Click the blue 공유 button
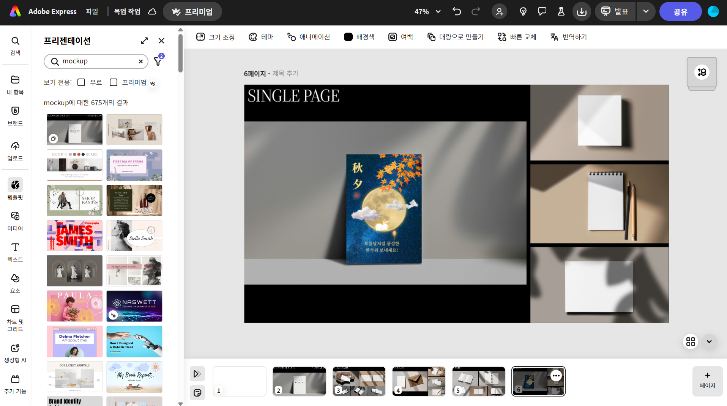 coord(680,11)
